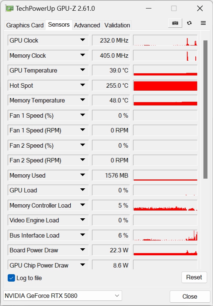213x306 pixels.
Task: Switch to the Graphics Card tab
Action: (25, 25)
